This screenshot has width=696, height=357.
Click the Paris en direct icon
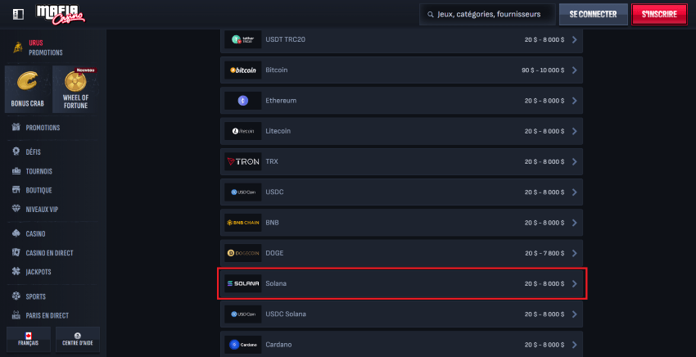coord(16,315)
